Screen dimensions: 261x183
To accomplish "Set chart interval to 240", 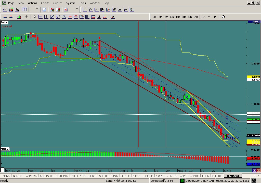I will tap(195, 17).
